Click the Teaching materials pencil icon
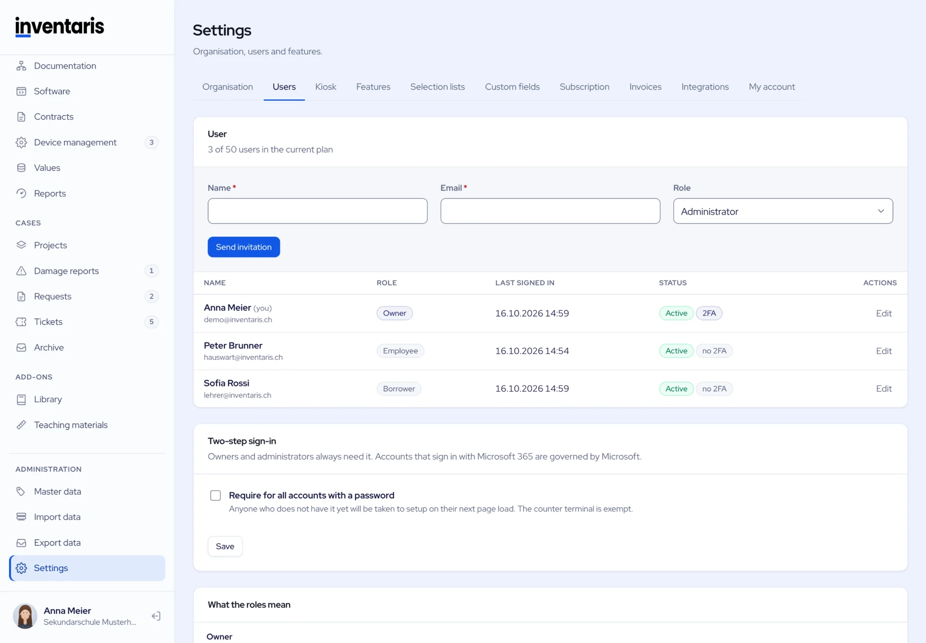This screenshot has height=643, width=926. click(x=21, y=425)
